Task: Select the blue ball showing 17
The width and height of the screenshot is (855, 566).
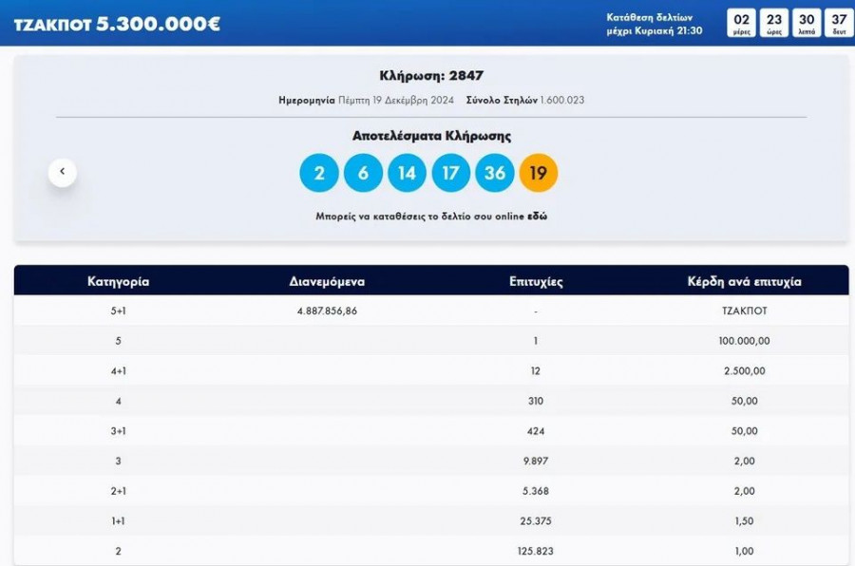Action: [x=450, y=173]
